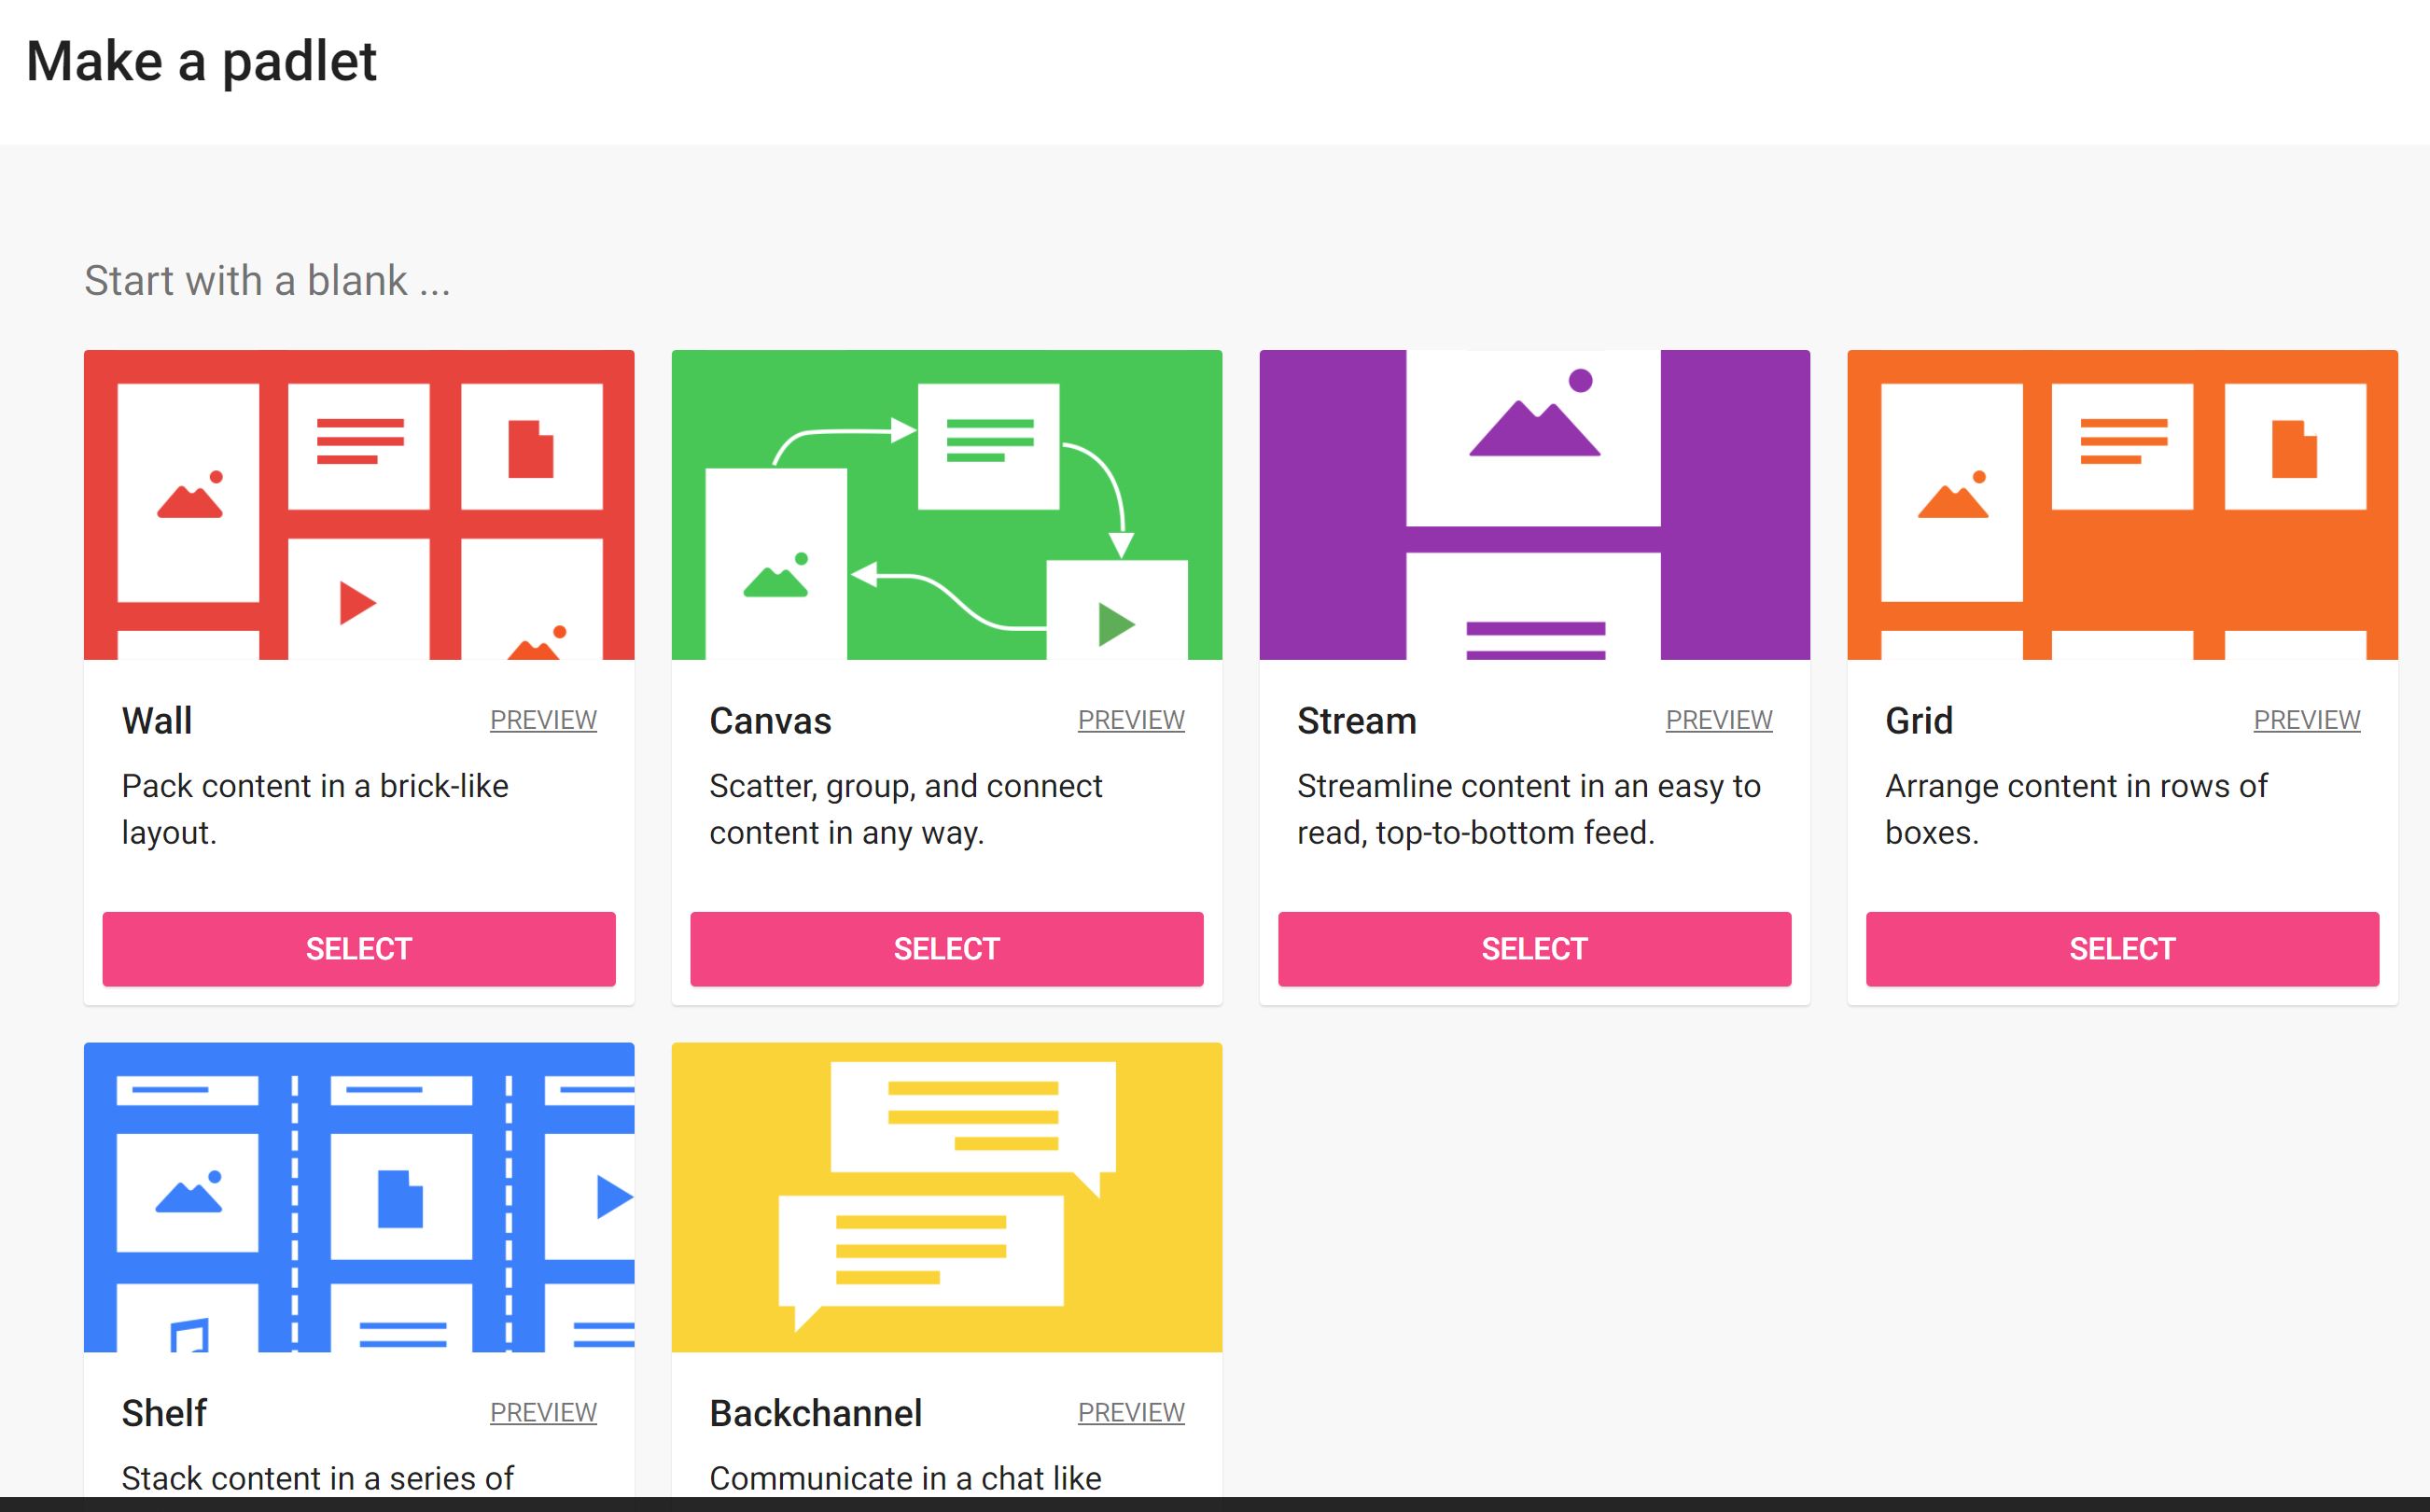Preview the Backchannel layout
Screen dimensions: 2430x1512
coord(1130,1412)
